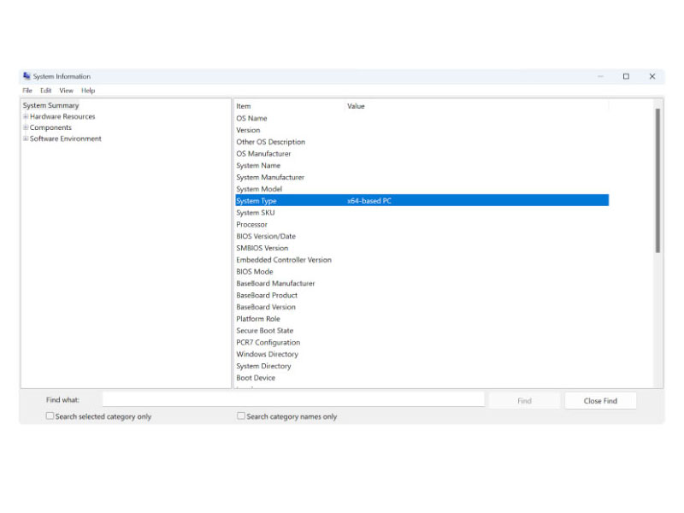Select the Hardware Resources tree label

[62, 116]
